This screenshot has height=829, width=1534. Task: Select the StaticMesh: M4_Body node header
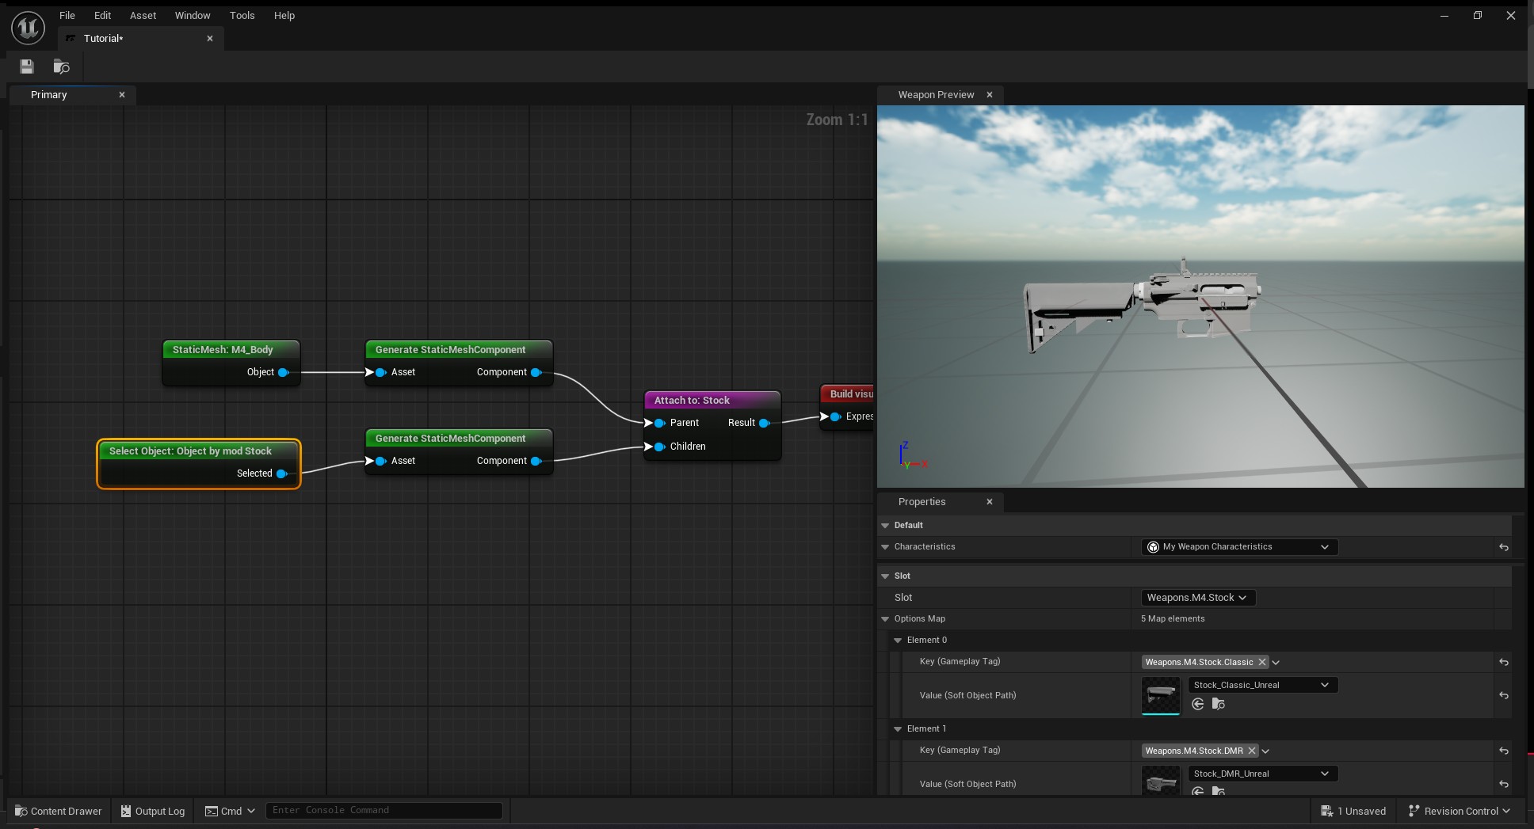(x=231, y=350)
